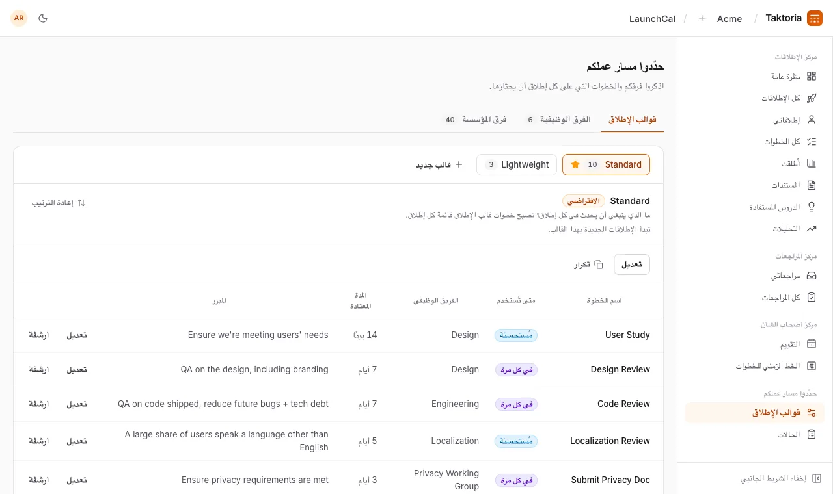Click the calendar icon beside التقويم

point(811,344)
